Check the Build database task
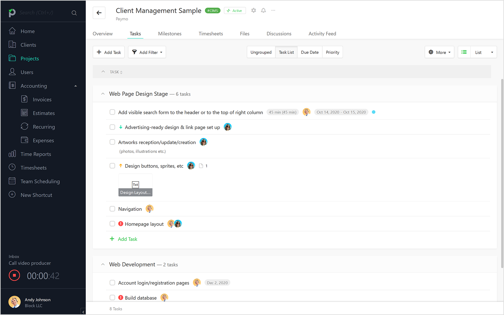 click(x=112, y=298)
